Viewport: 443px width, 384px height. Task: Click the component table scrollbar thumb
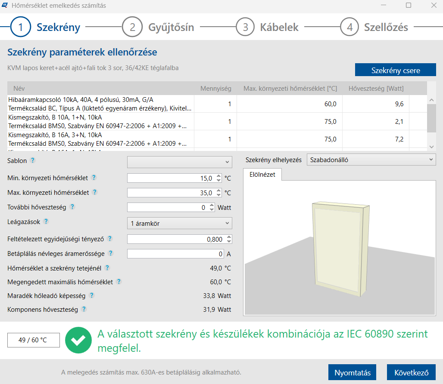click(431, 118)
